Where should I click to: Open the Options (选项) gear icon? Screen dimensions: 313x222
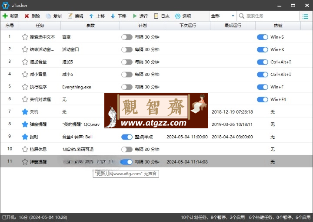[x=177, y=16]
